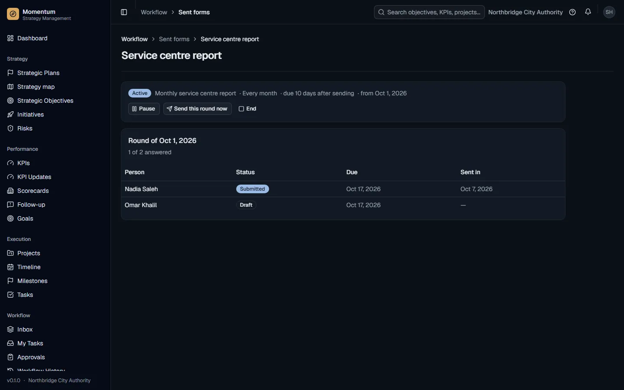Focus the search objectives field

(x=429, y=12)
